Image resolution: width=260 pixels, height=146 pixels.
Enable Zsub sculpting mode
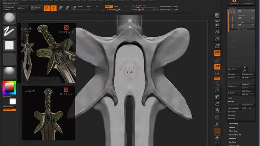116,6
